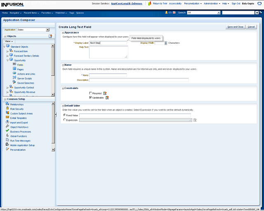Click the Display Width spinner arrows
The image size is (264, 211).
(166, 43)
